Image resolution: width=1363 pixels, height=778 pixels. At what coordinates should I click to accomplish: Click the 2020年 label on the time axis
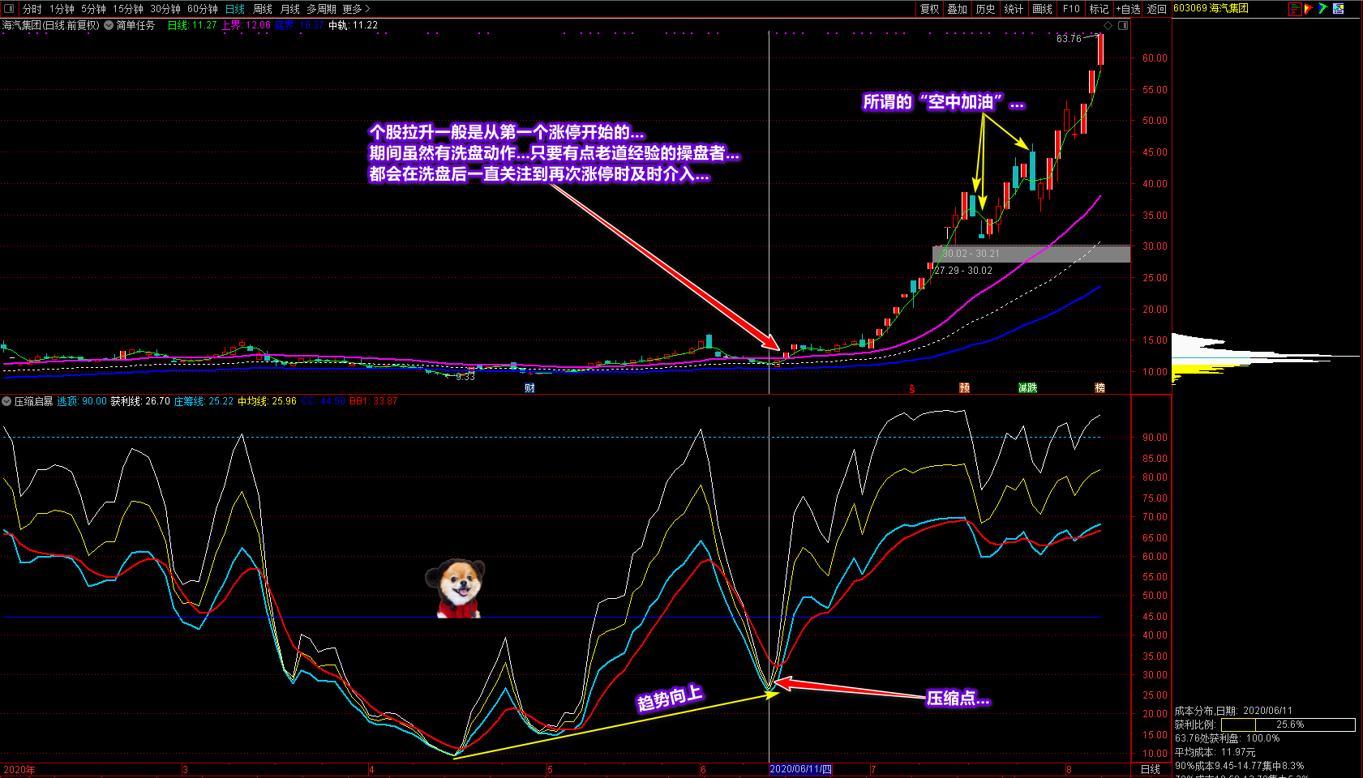click(x=19, y=770)
